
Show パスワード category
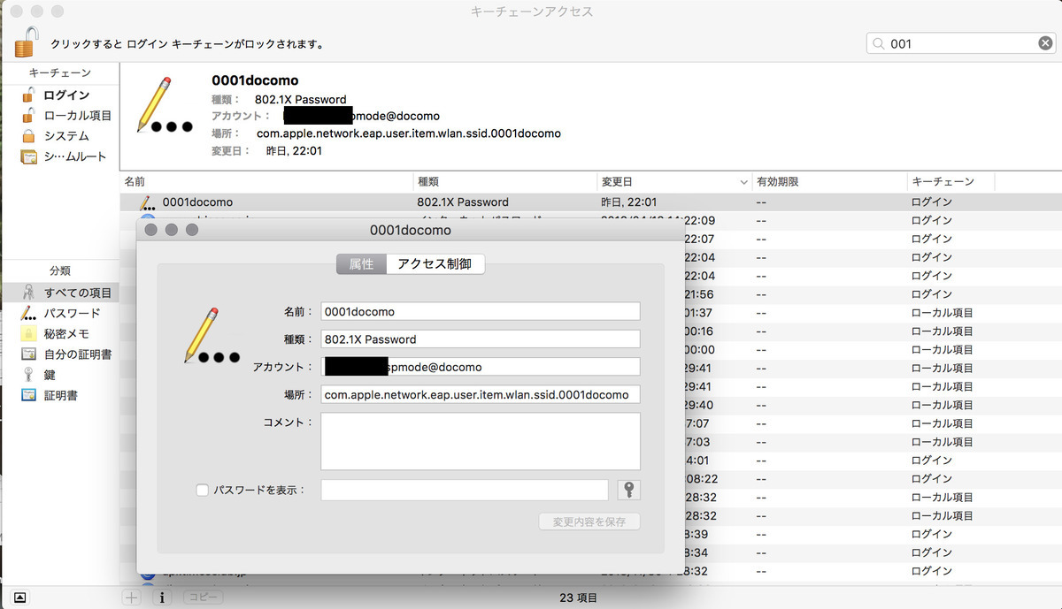[x=59, y=313]
